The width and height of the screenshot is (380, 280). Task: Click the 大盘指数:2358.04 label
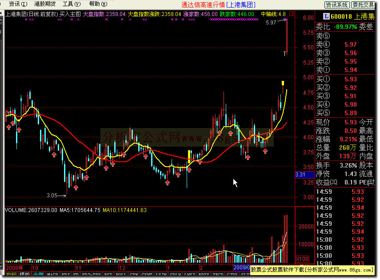[104, 14]
